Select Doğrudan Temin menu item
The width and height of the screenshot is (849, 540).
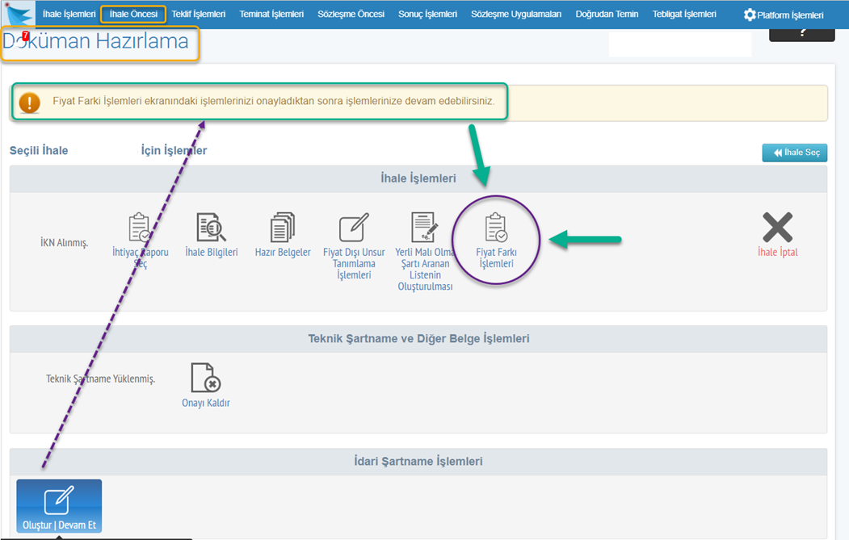[607, 15]
